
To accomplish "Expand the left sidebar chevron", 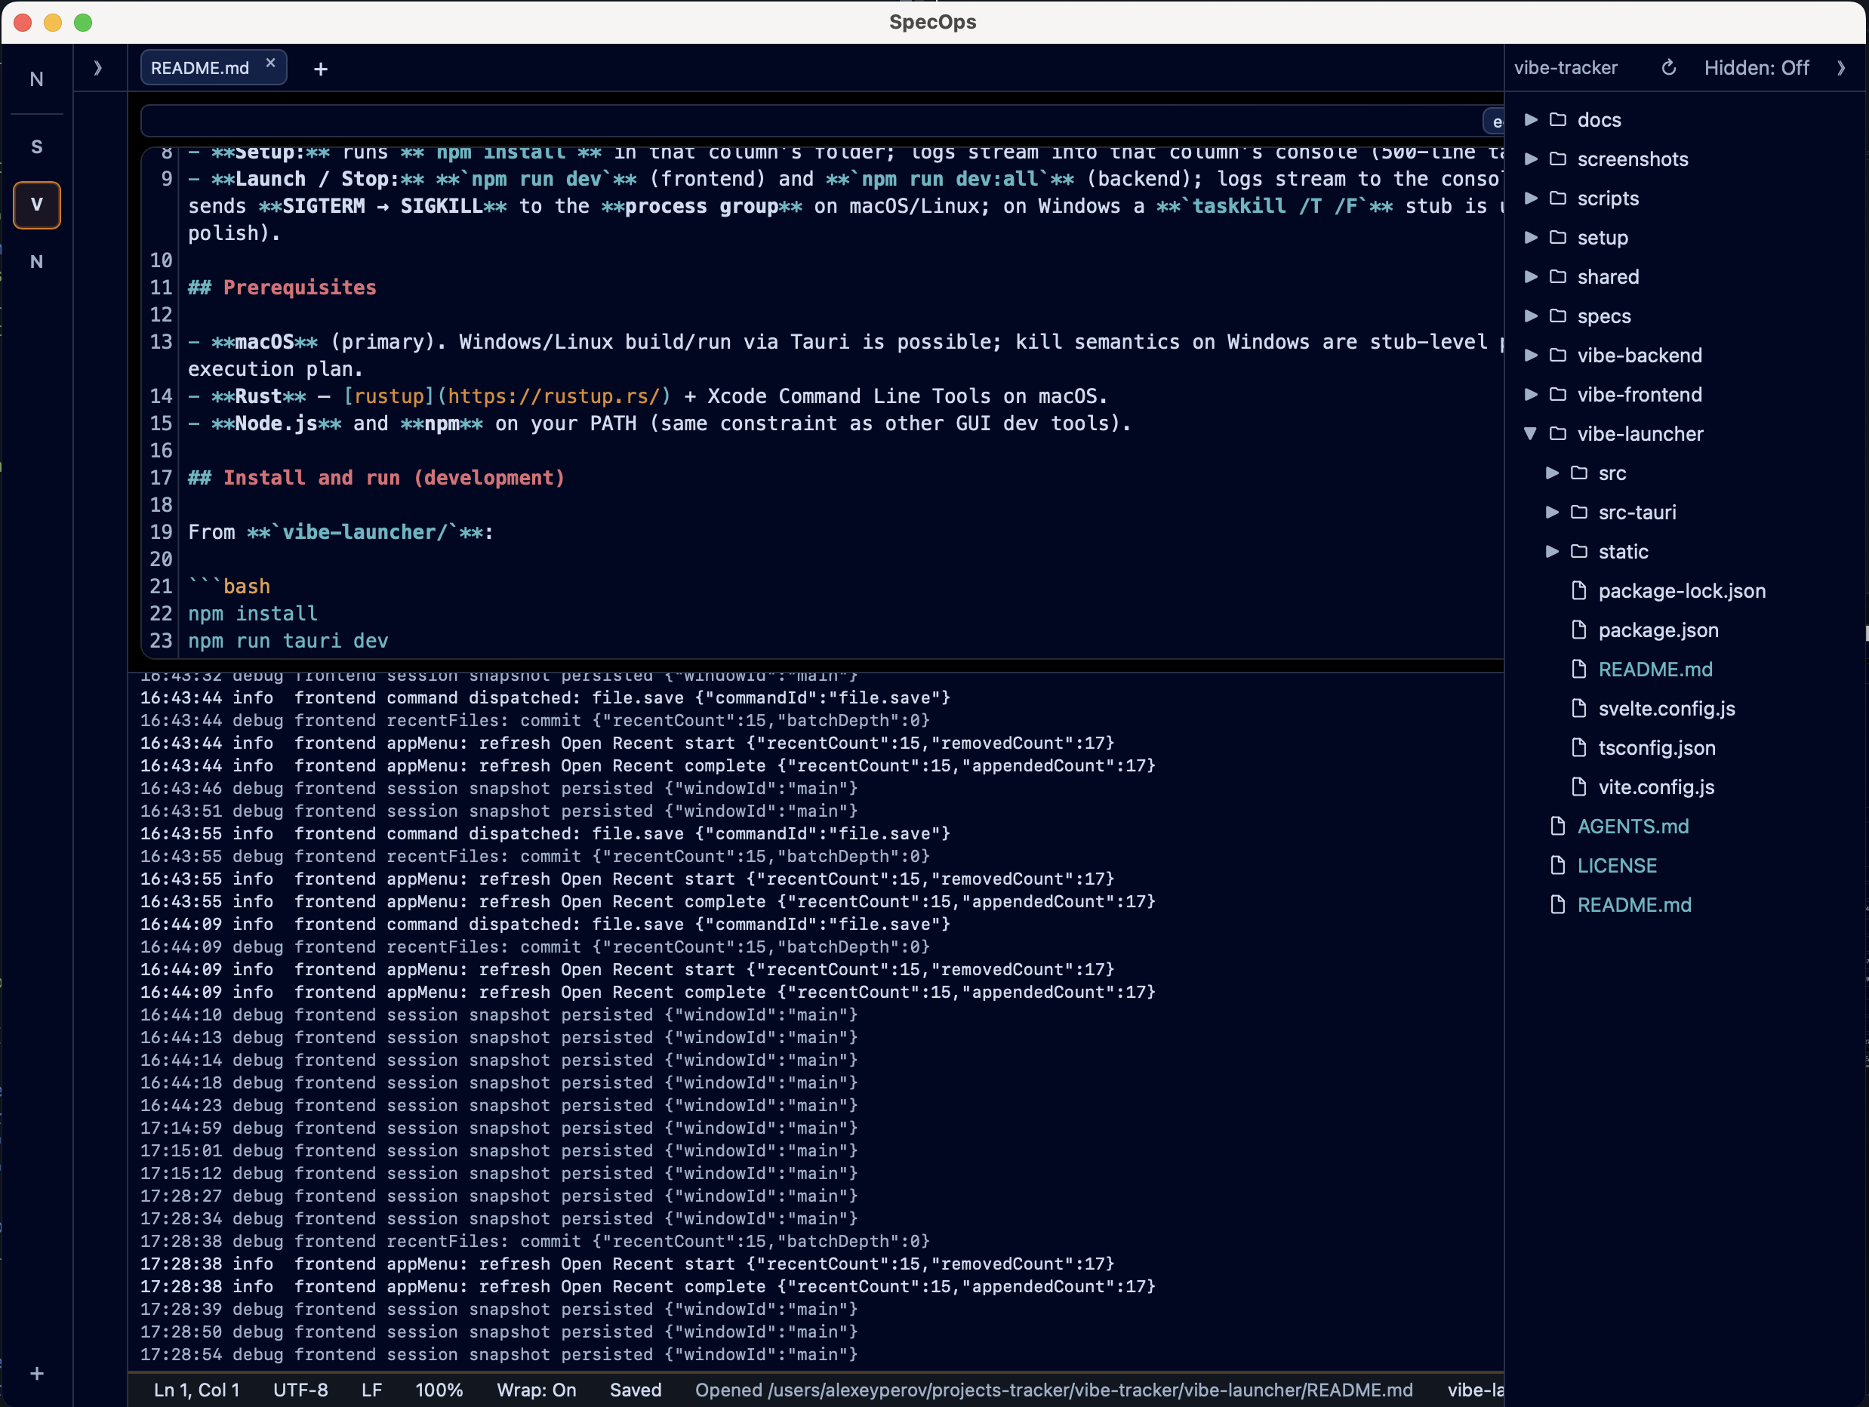I will pos(98,68).
